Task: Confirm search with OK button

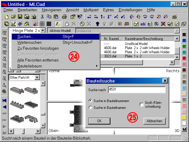Action: (99, 121)
